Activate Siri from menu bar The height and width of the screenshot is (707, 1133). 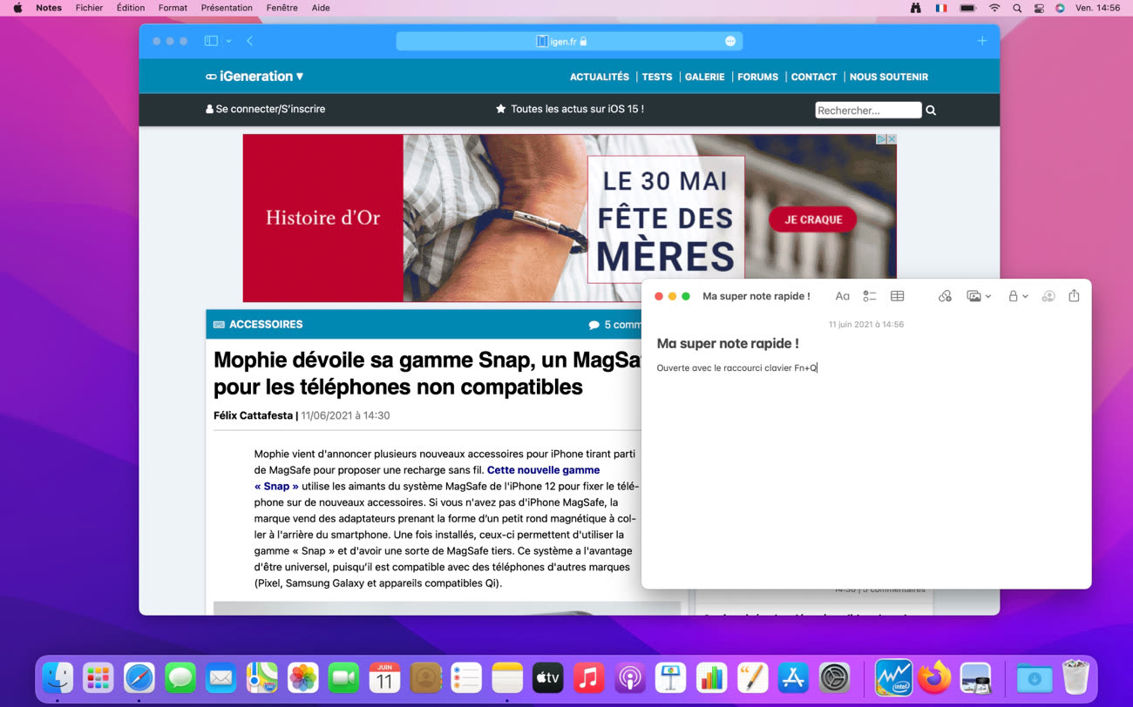(x=1060, y=8)
